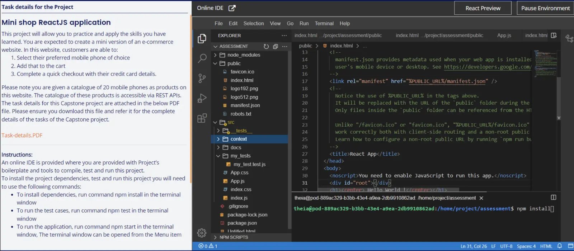Image resolution: width=574 pixels, height=251 pixels.
Task: Switch to the App.js editor tab
Action: tap(504, 35)
